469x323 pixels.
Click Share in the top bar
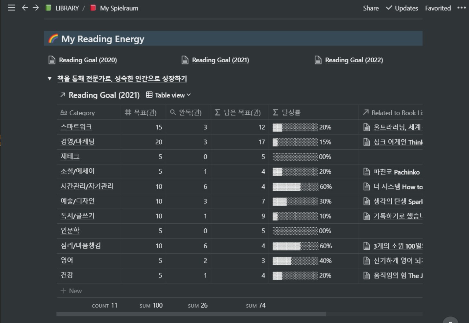371,8
